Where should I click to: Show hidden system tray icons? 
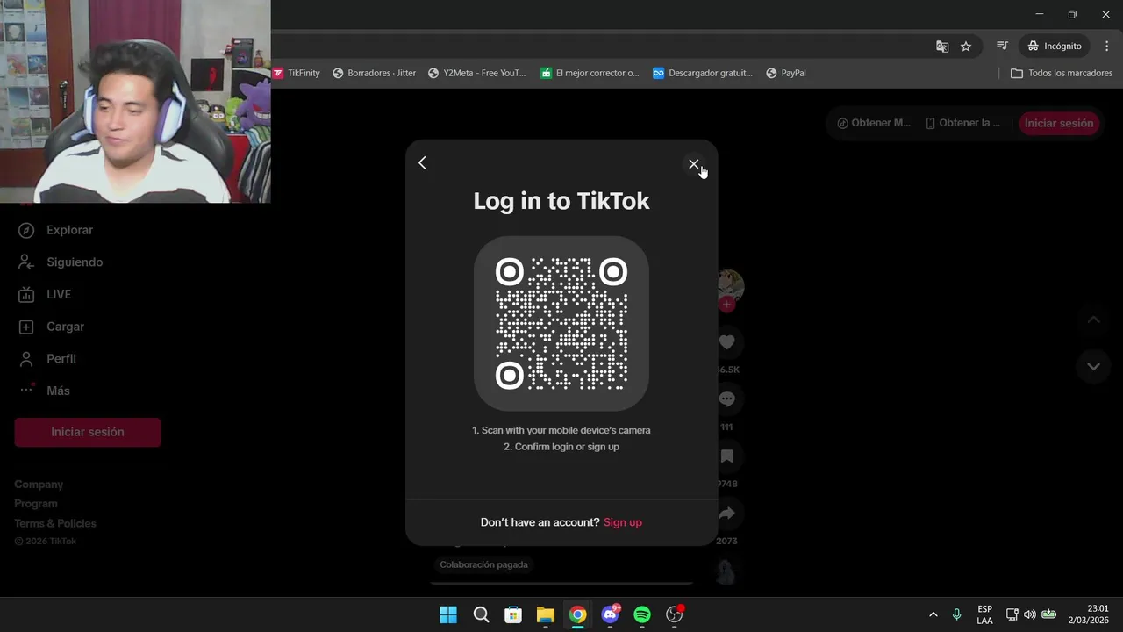pos(933,614)
